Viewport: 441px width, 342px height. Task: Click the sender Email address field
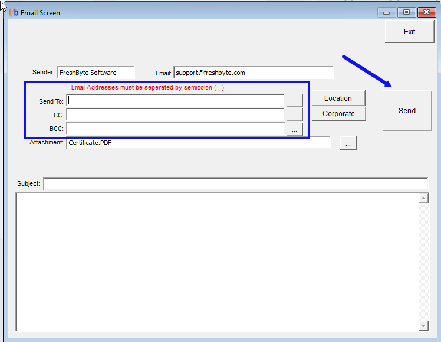(x=253, y=73)
